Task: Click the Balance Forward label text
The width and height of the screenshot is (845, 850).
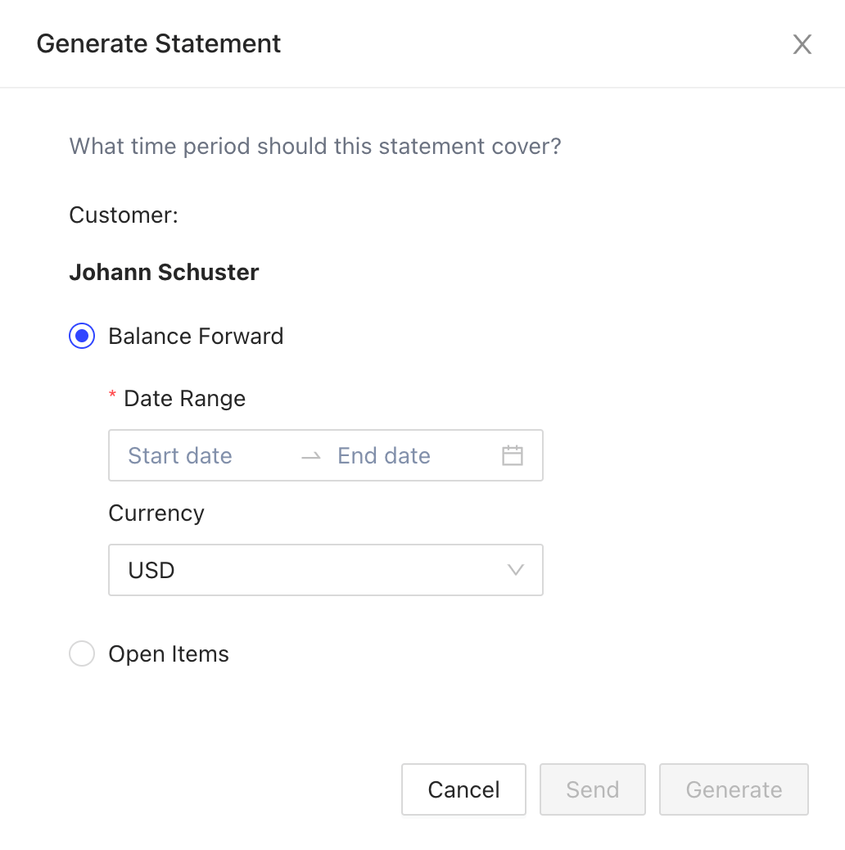Action: coord(196,337)
